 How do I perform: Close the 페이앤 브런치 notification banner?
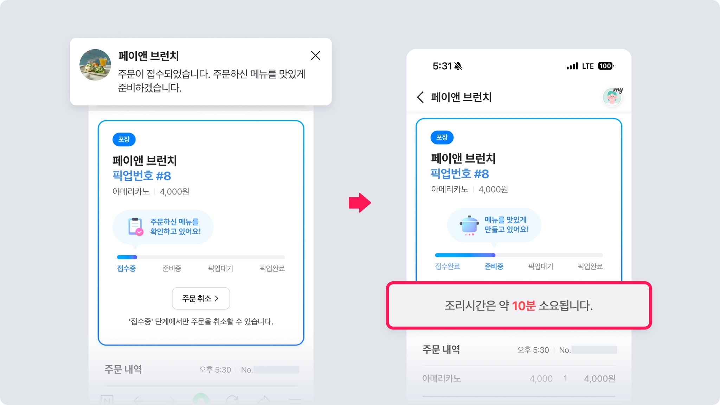315,56
